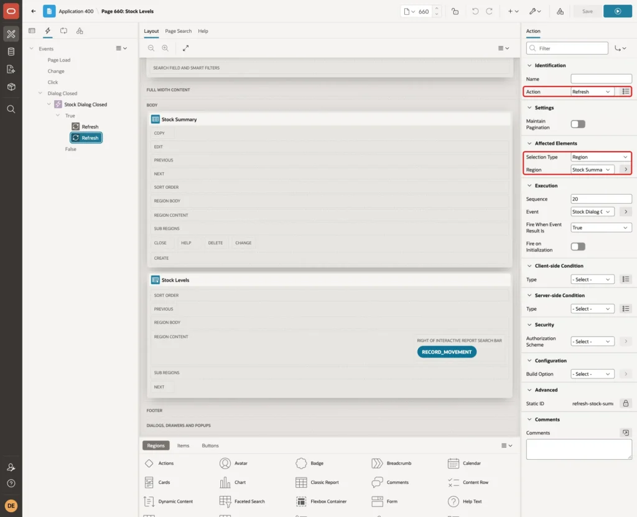637x517 pixels.
Task: Select the highlighted Refresh action in tree
Action: (86, 138)
